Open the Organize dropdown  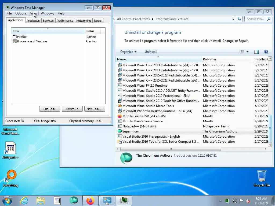[128, 52]
